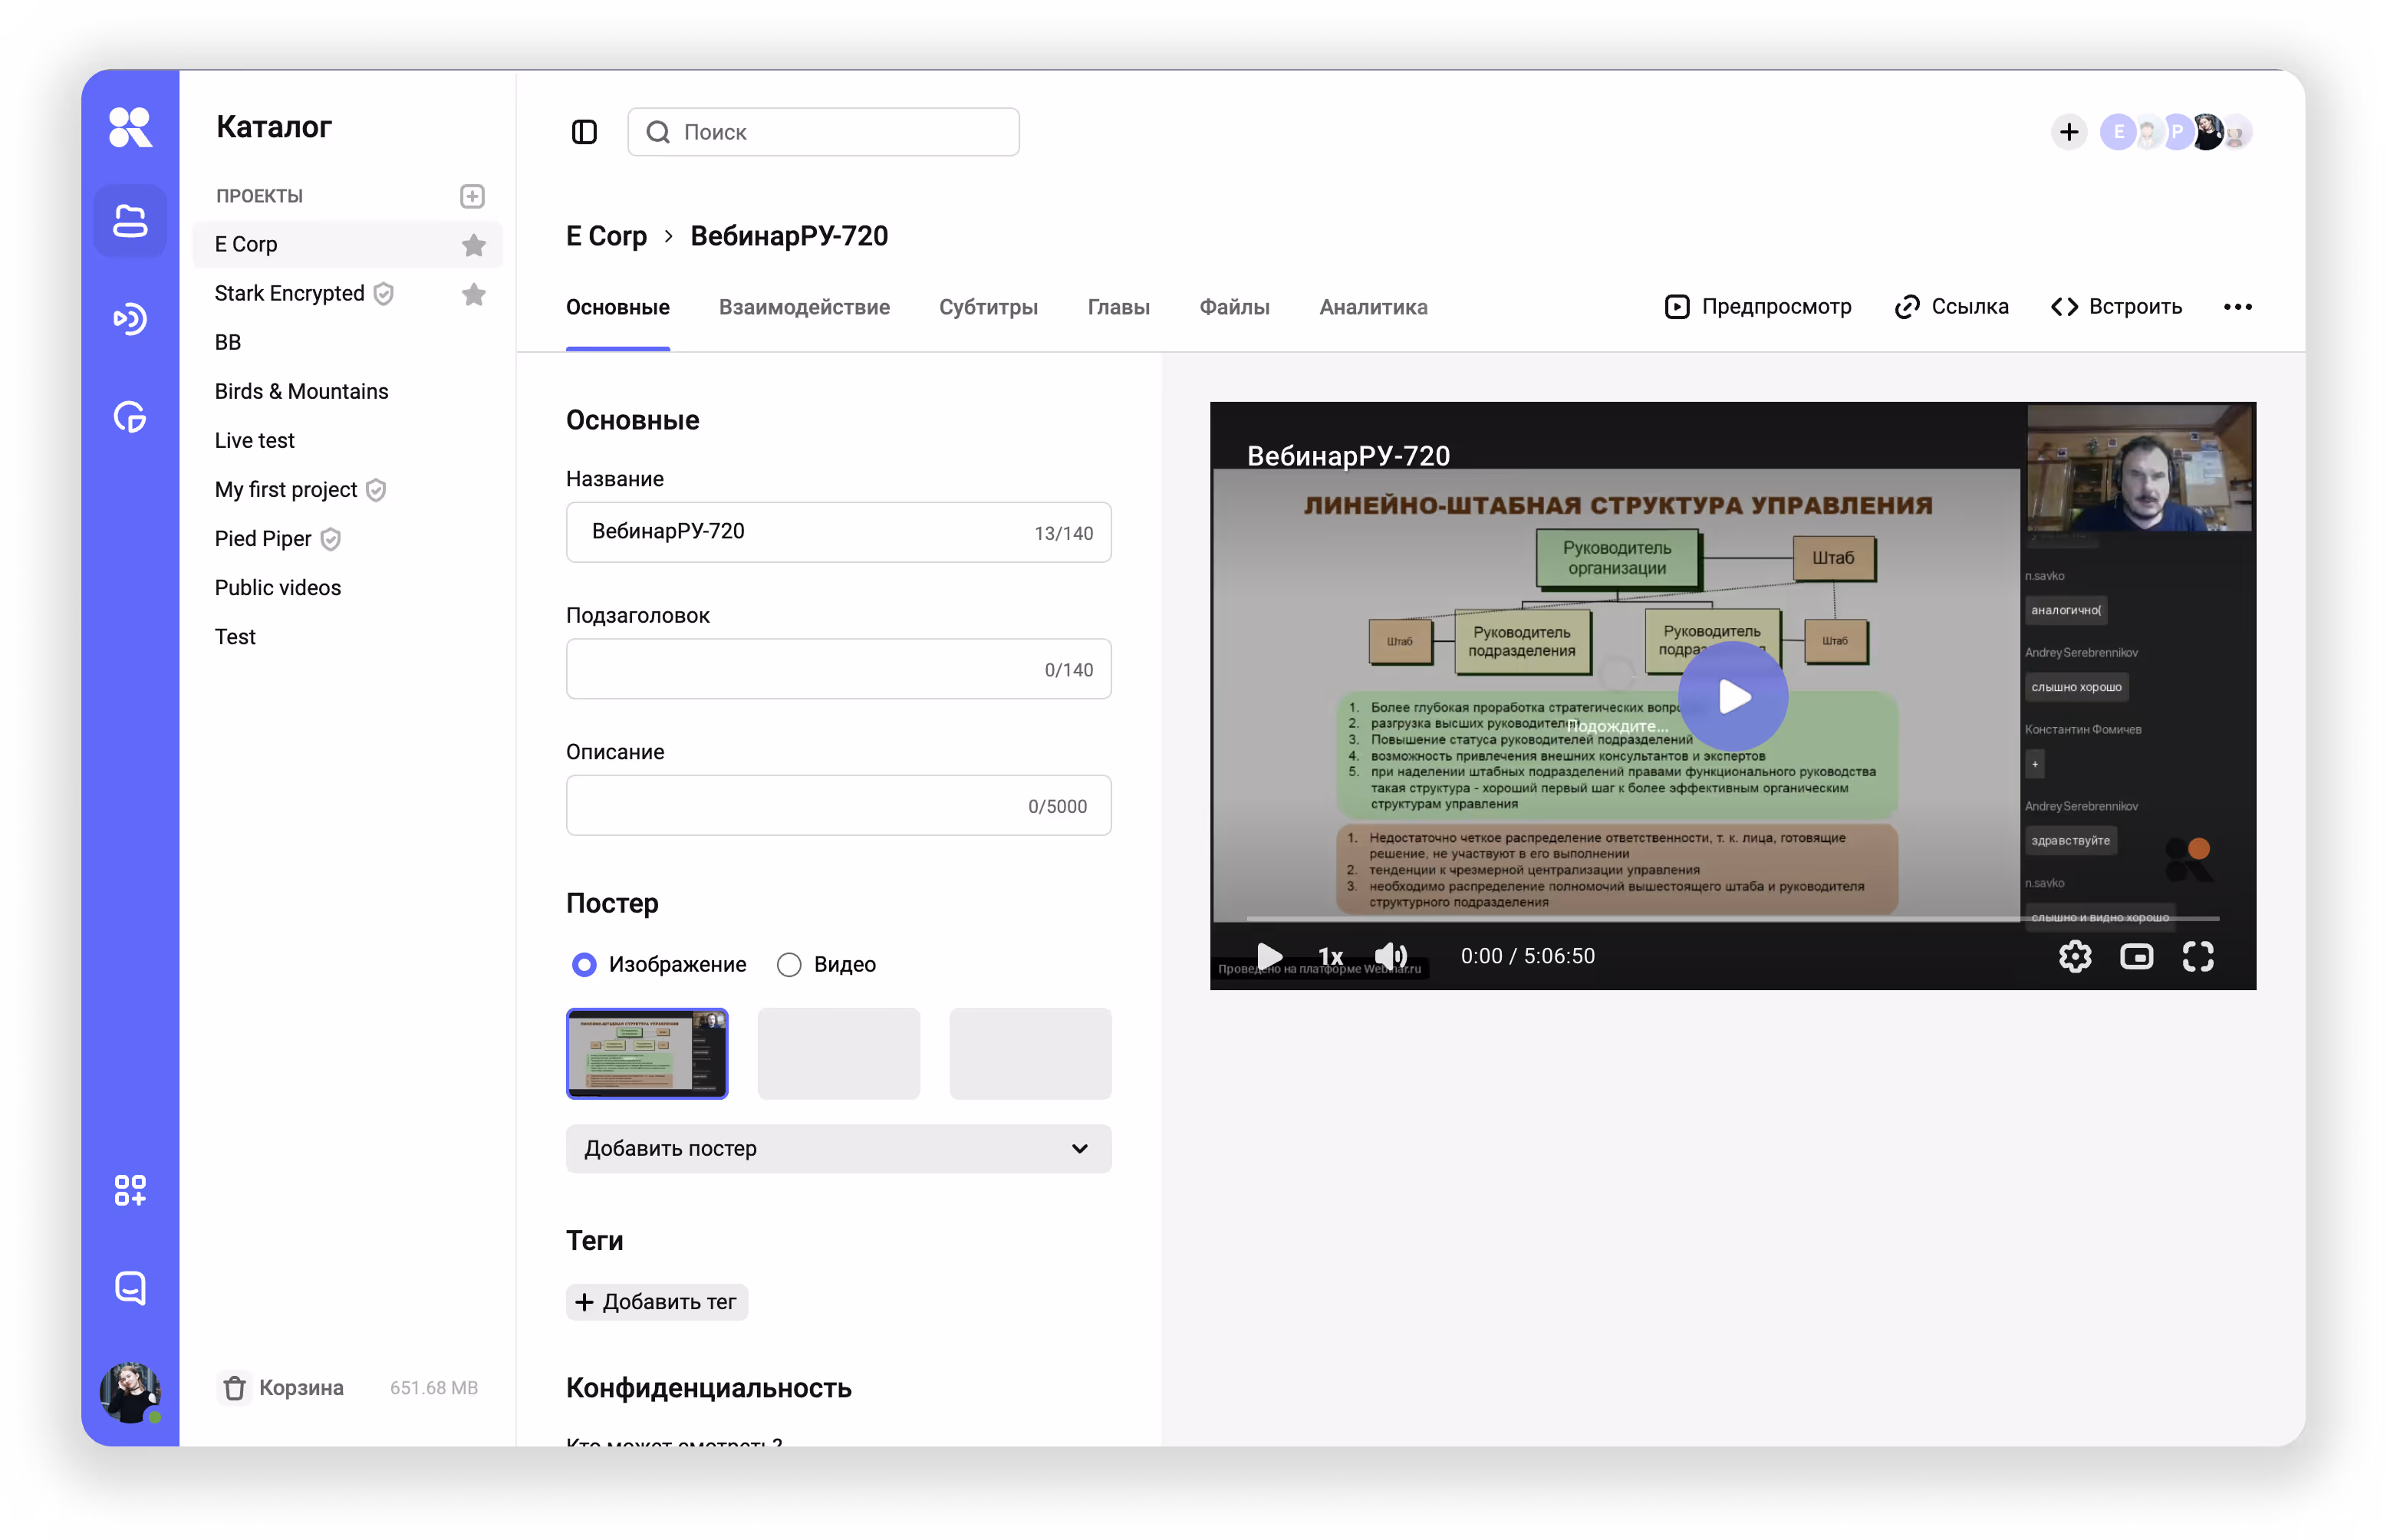Add new project with plus icon
Image resolution: width=2387 pixels, height=1540 pixels.
[472, 196]
